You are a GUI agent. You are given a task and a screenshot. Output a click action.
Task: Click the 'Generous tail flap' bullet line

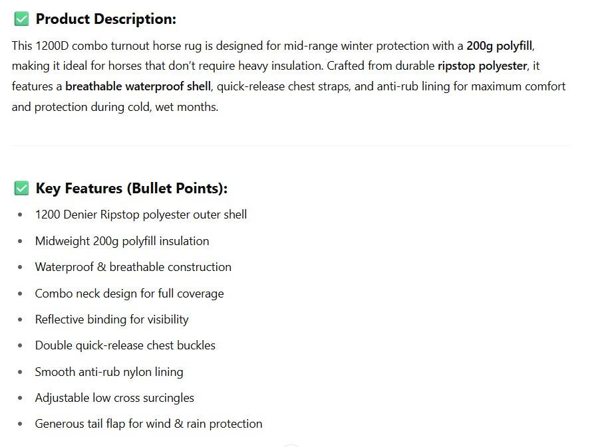[x=148, y=424]
